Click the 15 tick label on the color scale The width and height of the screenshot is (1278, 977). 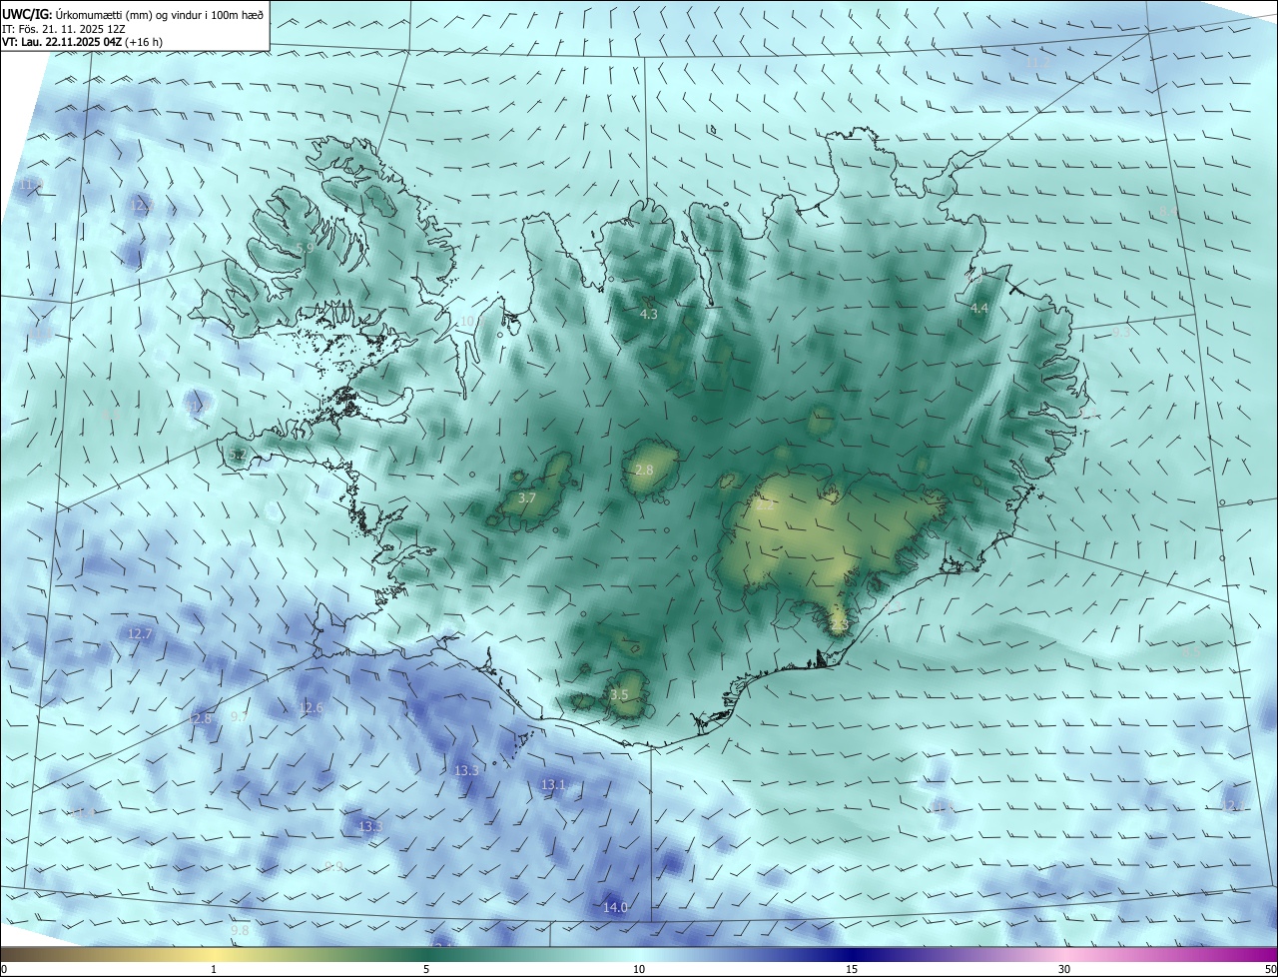[852, 969]
